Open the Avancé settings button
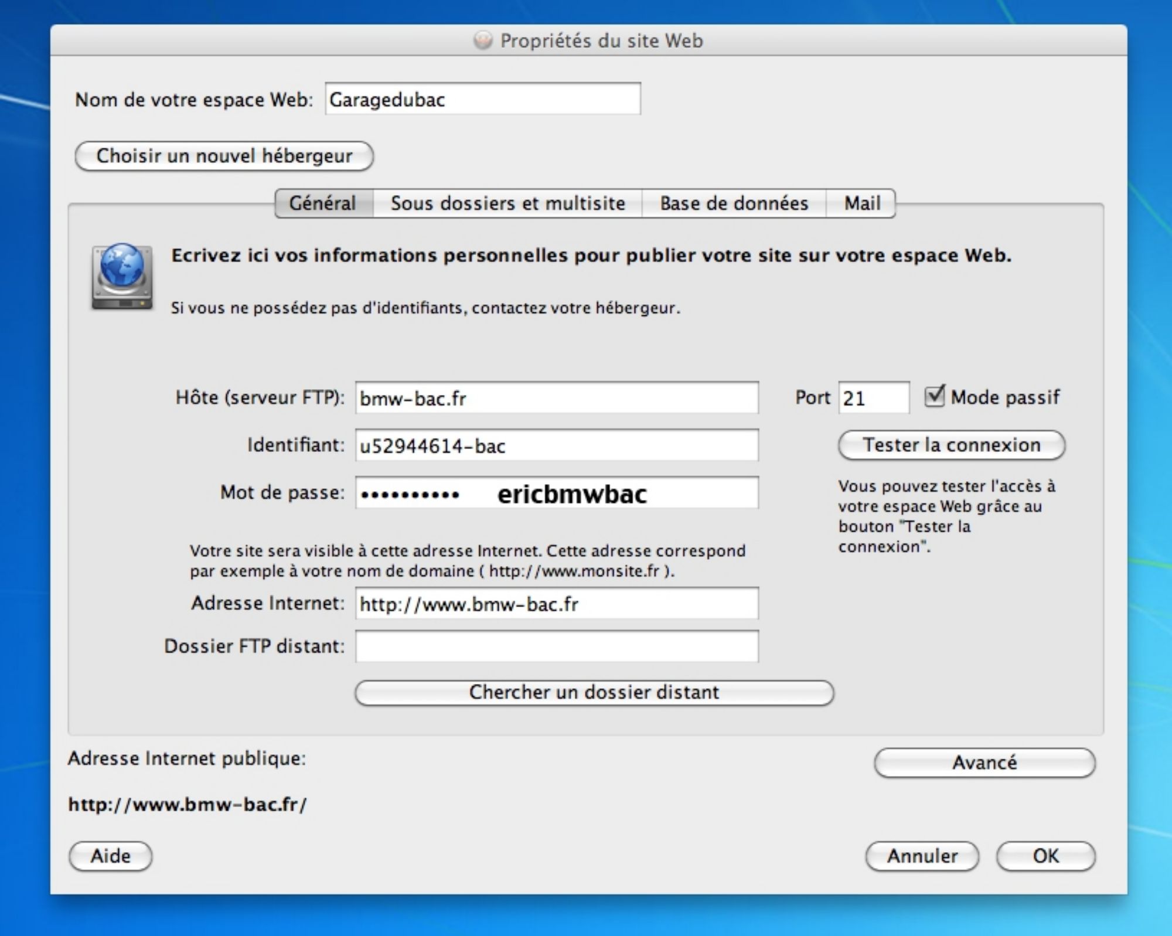The height and width of the screenshot is (936, 1172). pyautogui.click(x=984, y=763)
